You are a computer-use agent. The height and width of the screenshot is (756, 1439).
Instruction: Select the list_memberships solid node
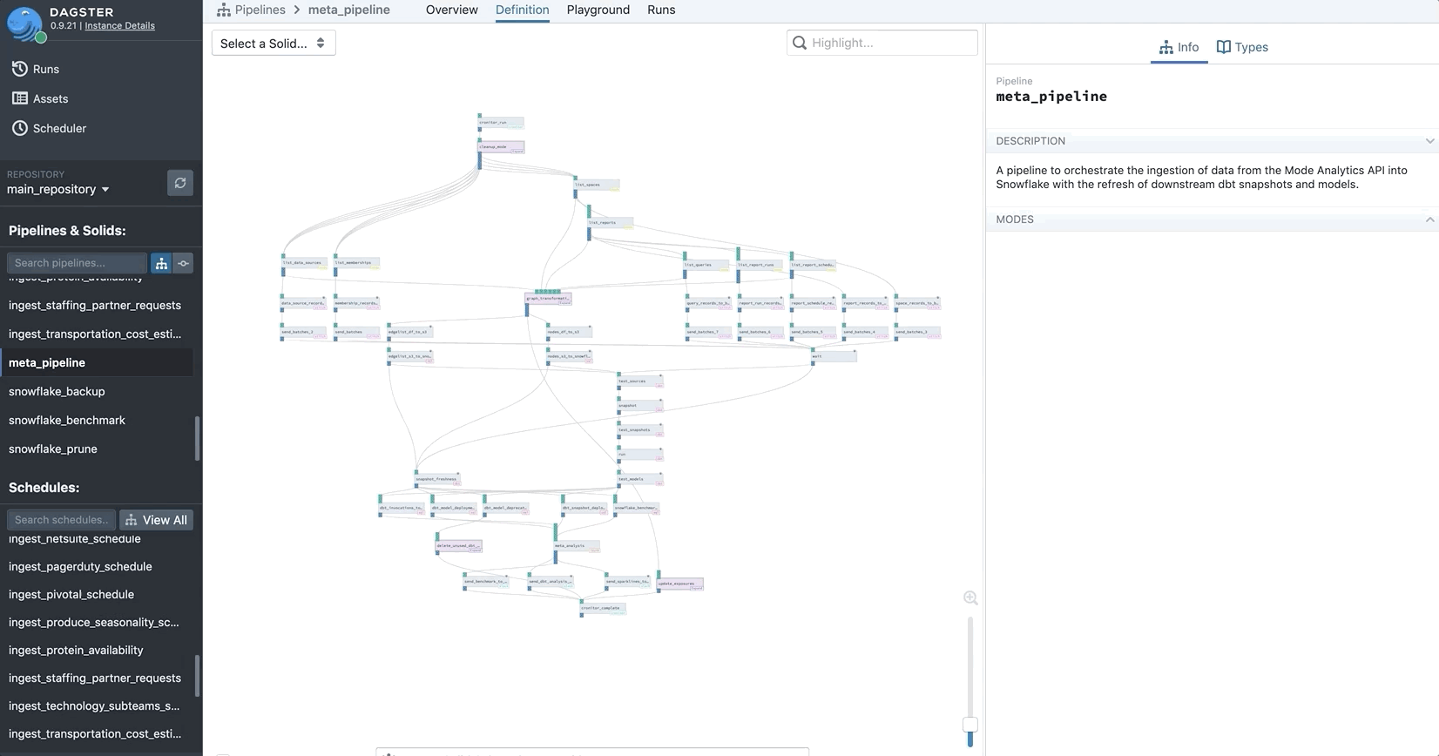pyautogui.click(x=357, y=262)
